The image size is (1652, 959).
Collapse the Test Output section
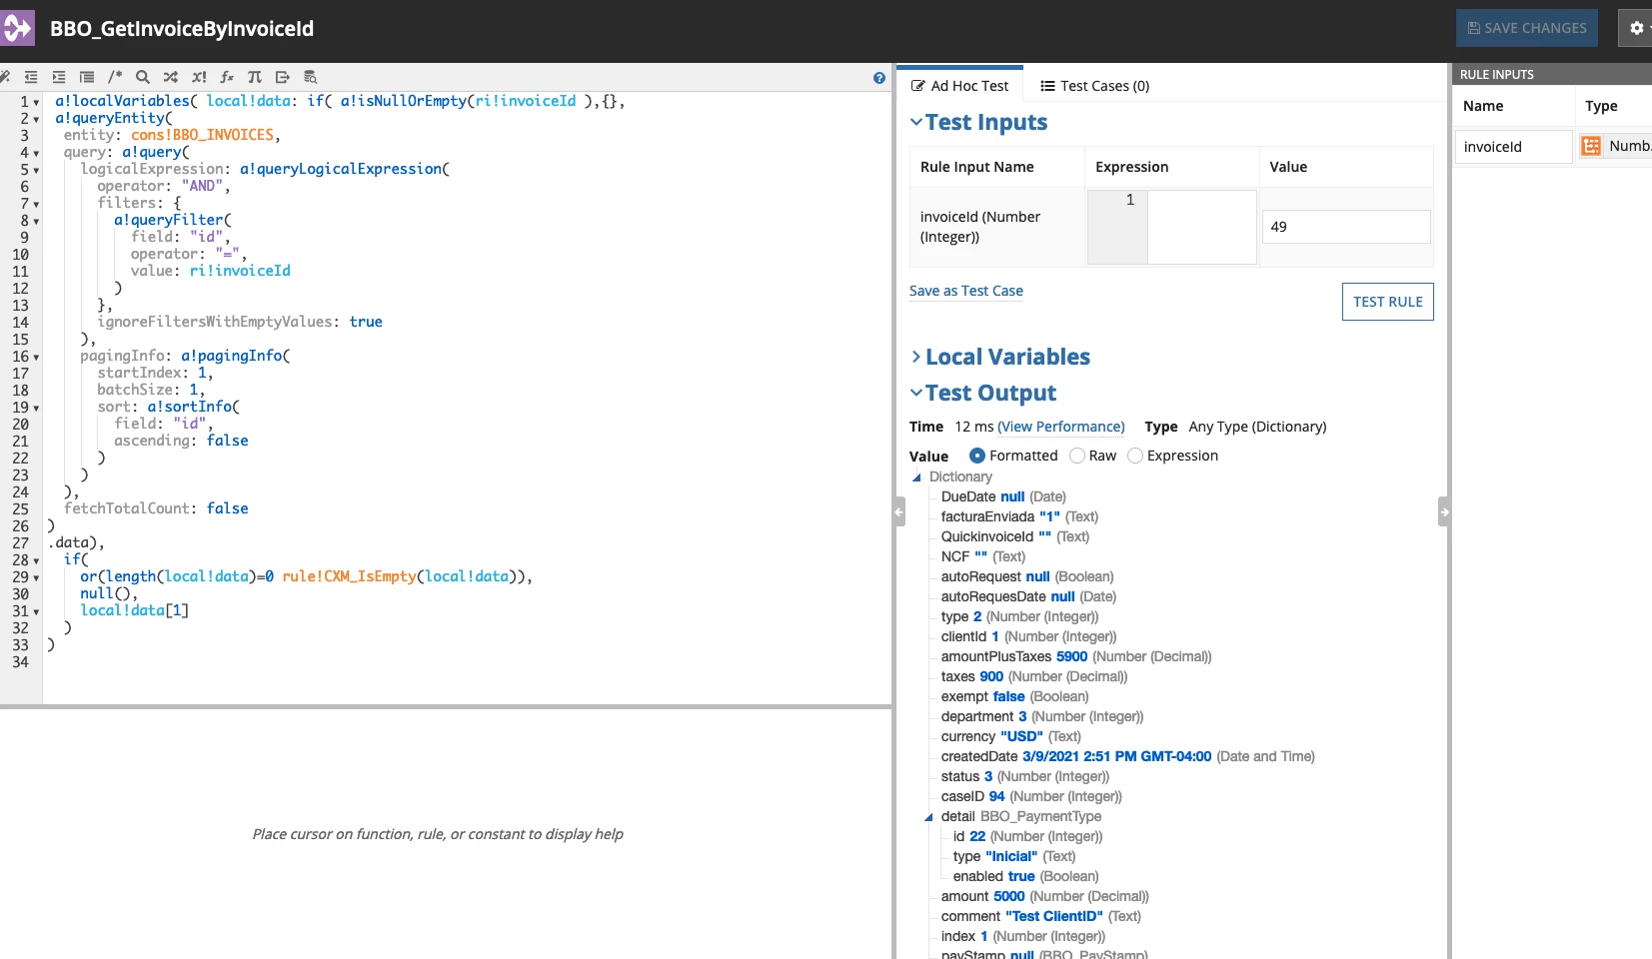(916, 393)
